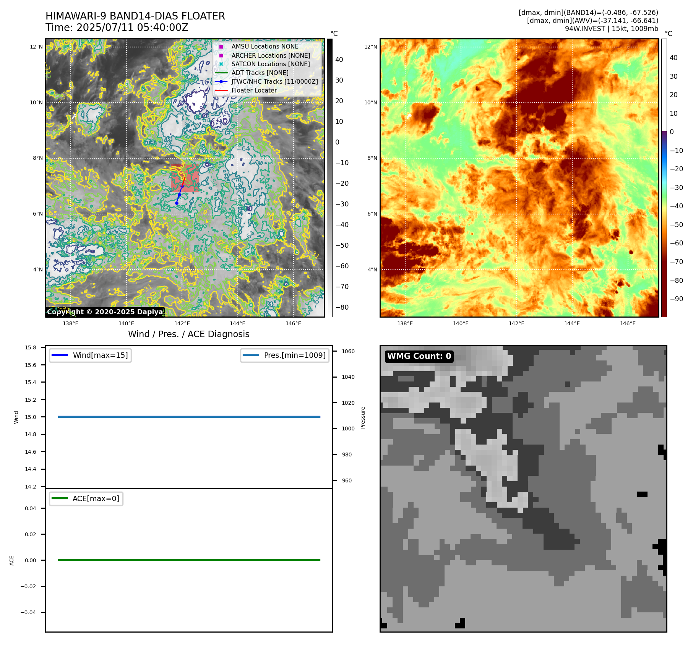Click the Wind / Pres. / ACE Diagnosis heading
Image resolution: width=693 pixels, height=646 pixels.
pyautogui.click(x=189, y=334)
